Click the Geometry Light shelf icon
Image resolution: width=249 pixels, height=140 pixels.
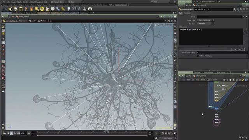point(26,9)
